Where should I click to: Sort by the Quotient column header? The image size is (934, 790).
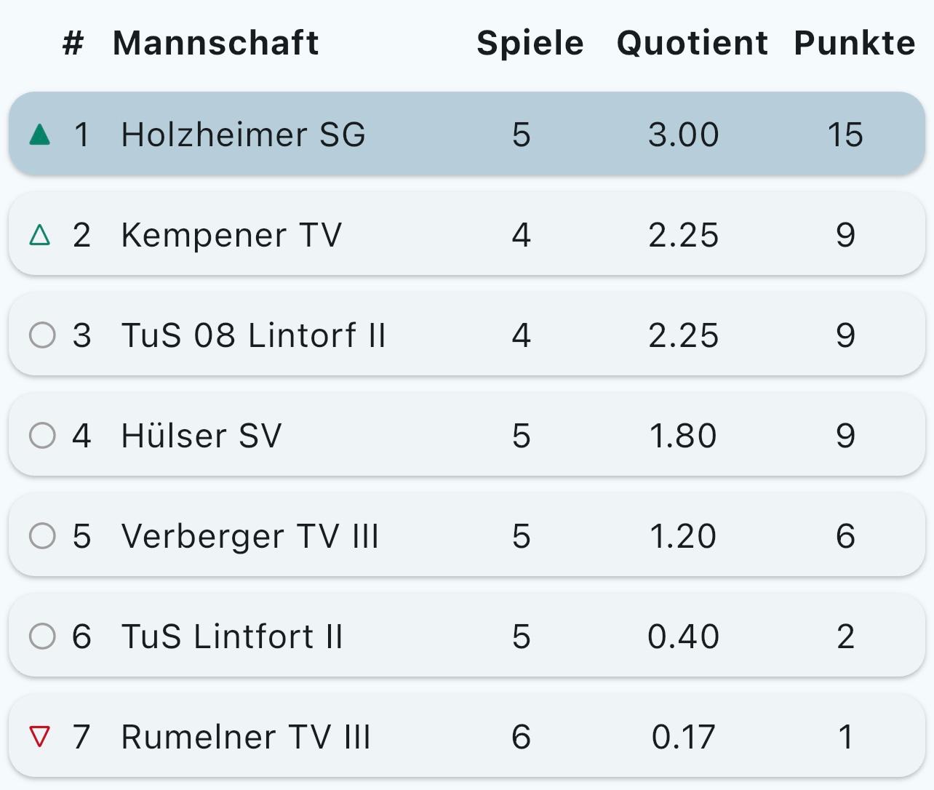pyautogui.click(x=692, y=43)
